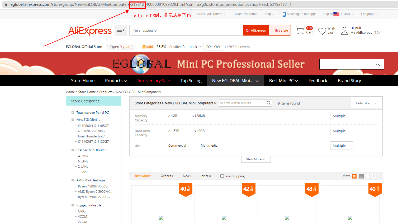Viewport: 398px width, 223px height.
Task: Collapse the Pfsense Mini Router tree icon
Action: tap(73, 150)
